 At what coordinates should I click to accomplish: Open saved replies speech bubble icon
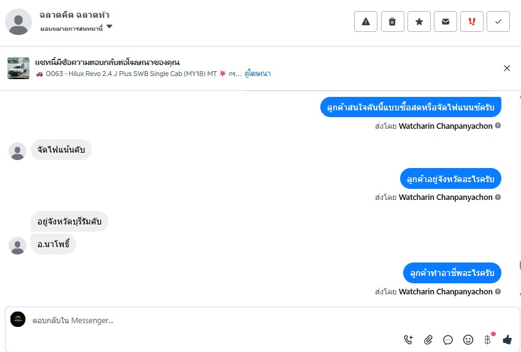[448, 339]
